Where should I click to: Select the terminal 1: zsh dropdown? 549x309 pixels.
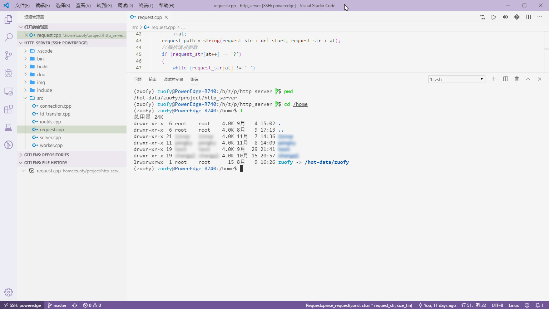click(456, 79)
